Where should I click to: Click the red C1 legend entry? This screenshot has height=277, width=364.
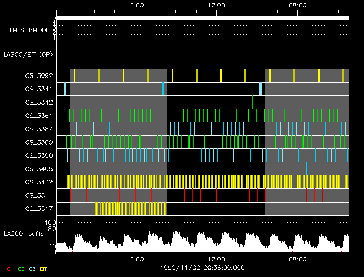click(10, 269)
